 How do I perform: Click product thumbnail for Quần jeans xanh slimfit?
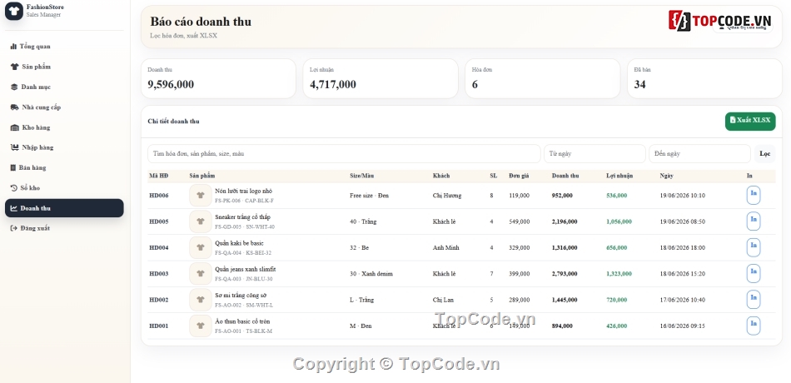click(201, 273)
